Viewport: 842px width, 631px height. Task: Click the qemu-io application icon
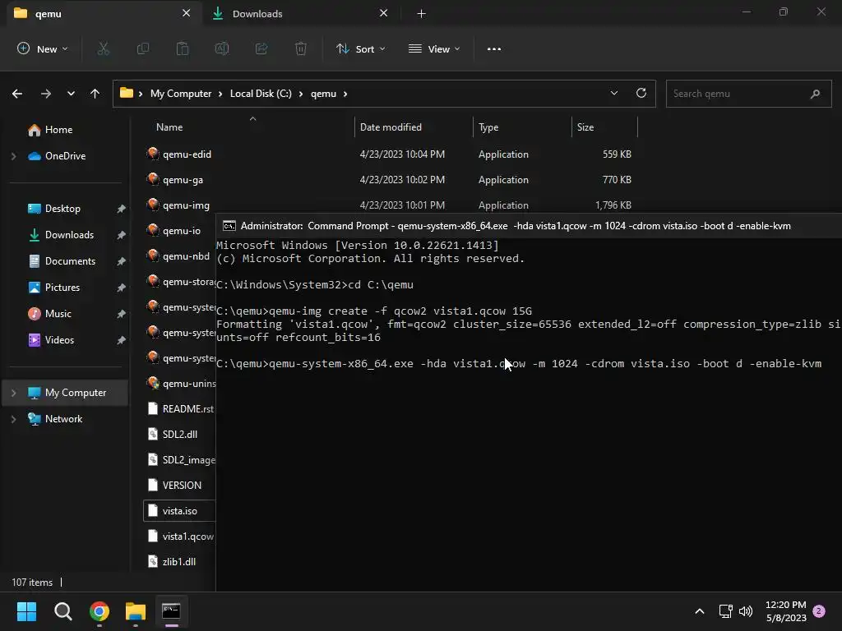point(152,231)
